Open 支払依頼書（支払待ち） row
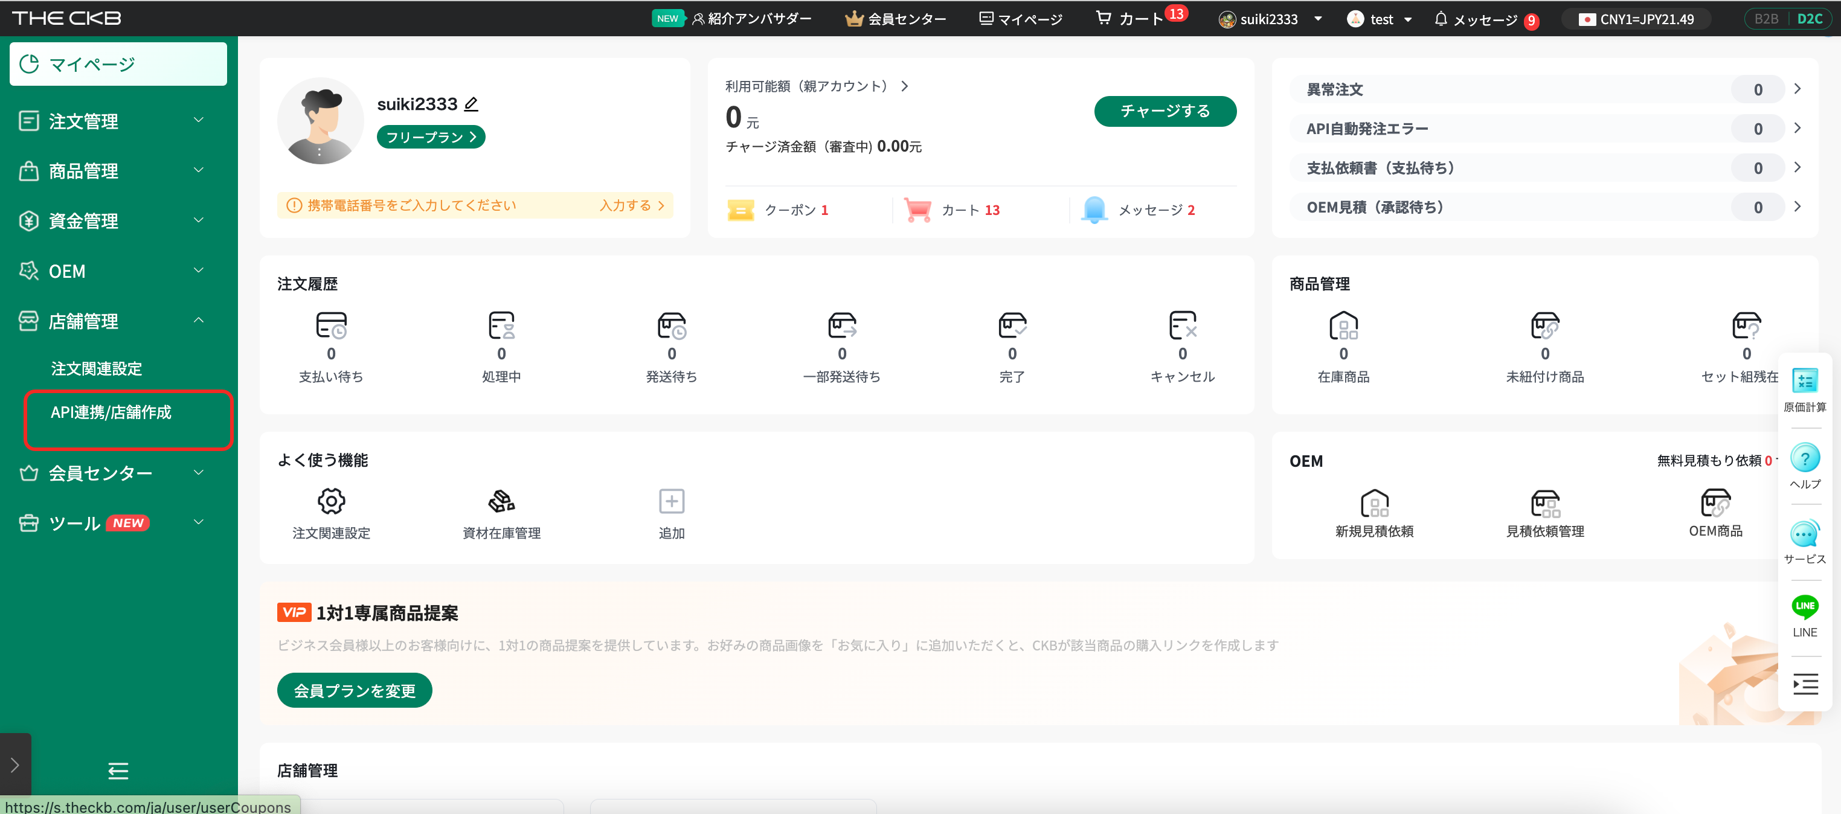Screen dimensions: 1841x814 click(1544, 168)
